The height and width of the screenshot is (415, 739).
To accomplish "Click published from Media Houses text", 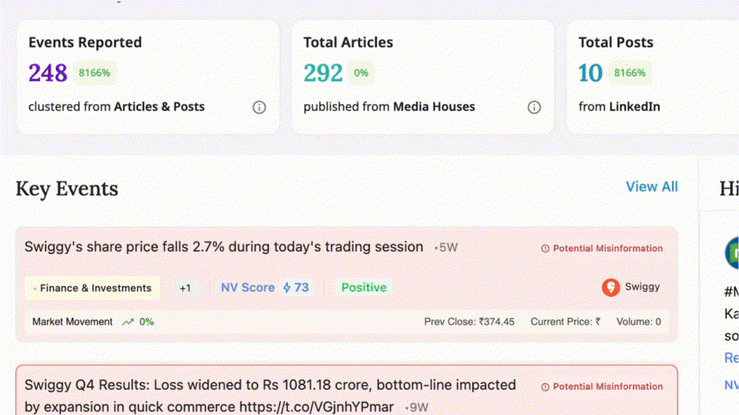I will coord(389,107).
